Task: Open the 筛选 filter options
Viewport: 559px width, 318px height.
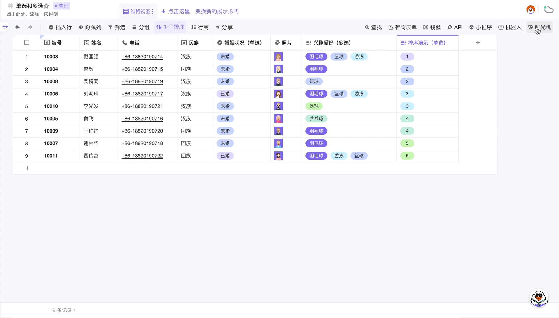Action: (117, 27)
